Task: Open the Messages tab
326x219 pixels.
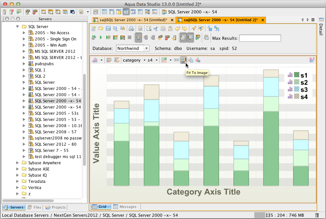Action: click(125, 207)
